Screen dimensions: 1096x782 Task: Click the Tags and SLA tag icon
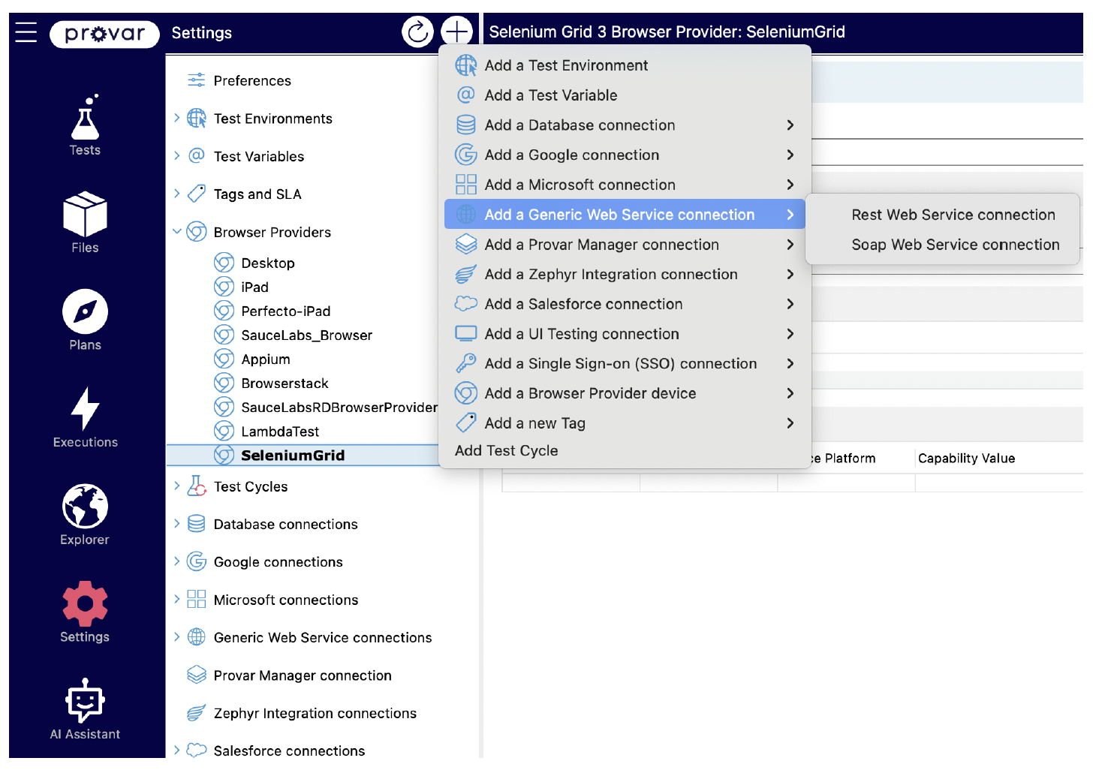[x=197, y=194]
